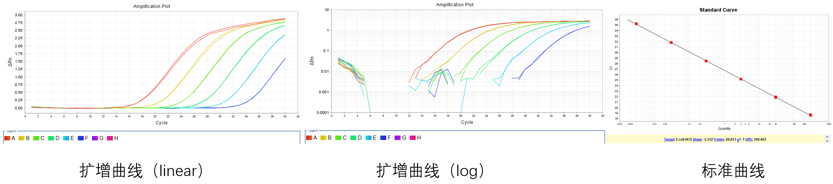This screenshot has height=184, width=833.
Task: Click the highest Ct point on the standard curve
Action: [636, 24]
